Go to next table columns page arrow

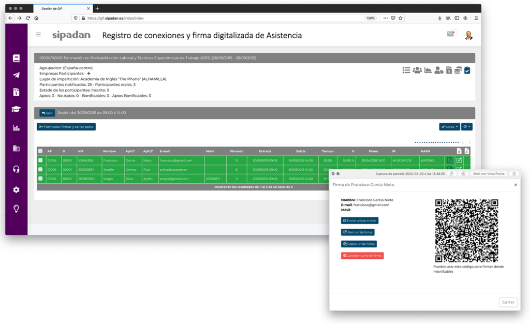click(469, 142)
